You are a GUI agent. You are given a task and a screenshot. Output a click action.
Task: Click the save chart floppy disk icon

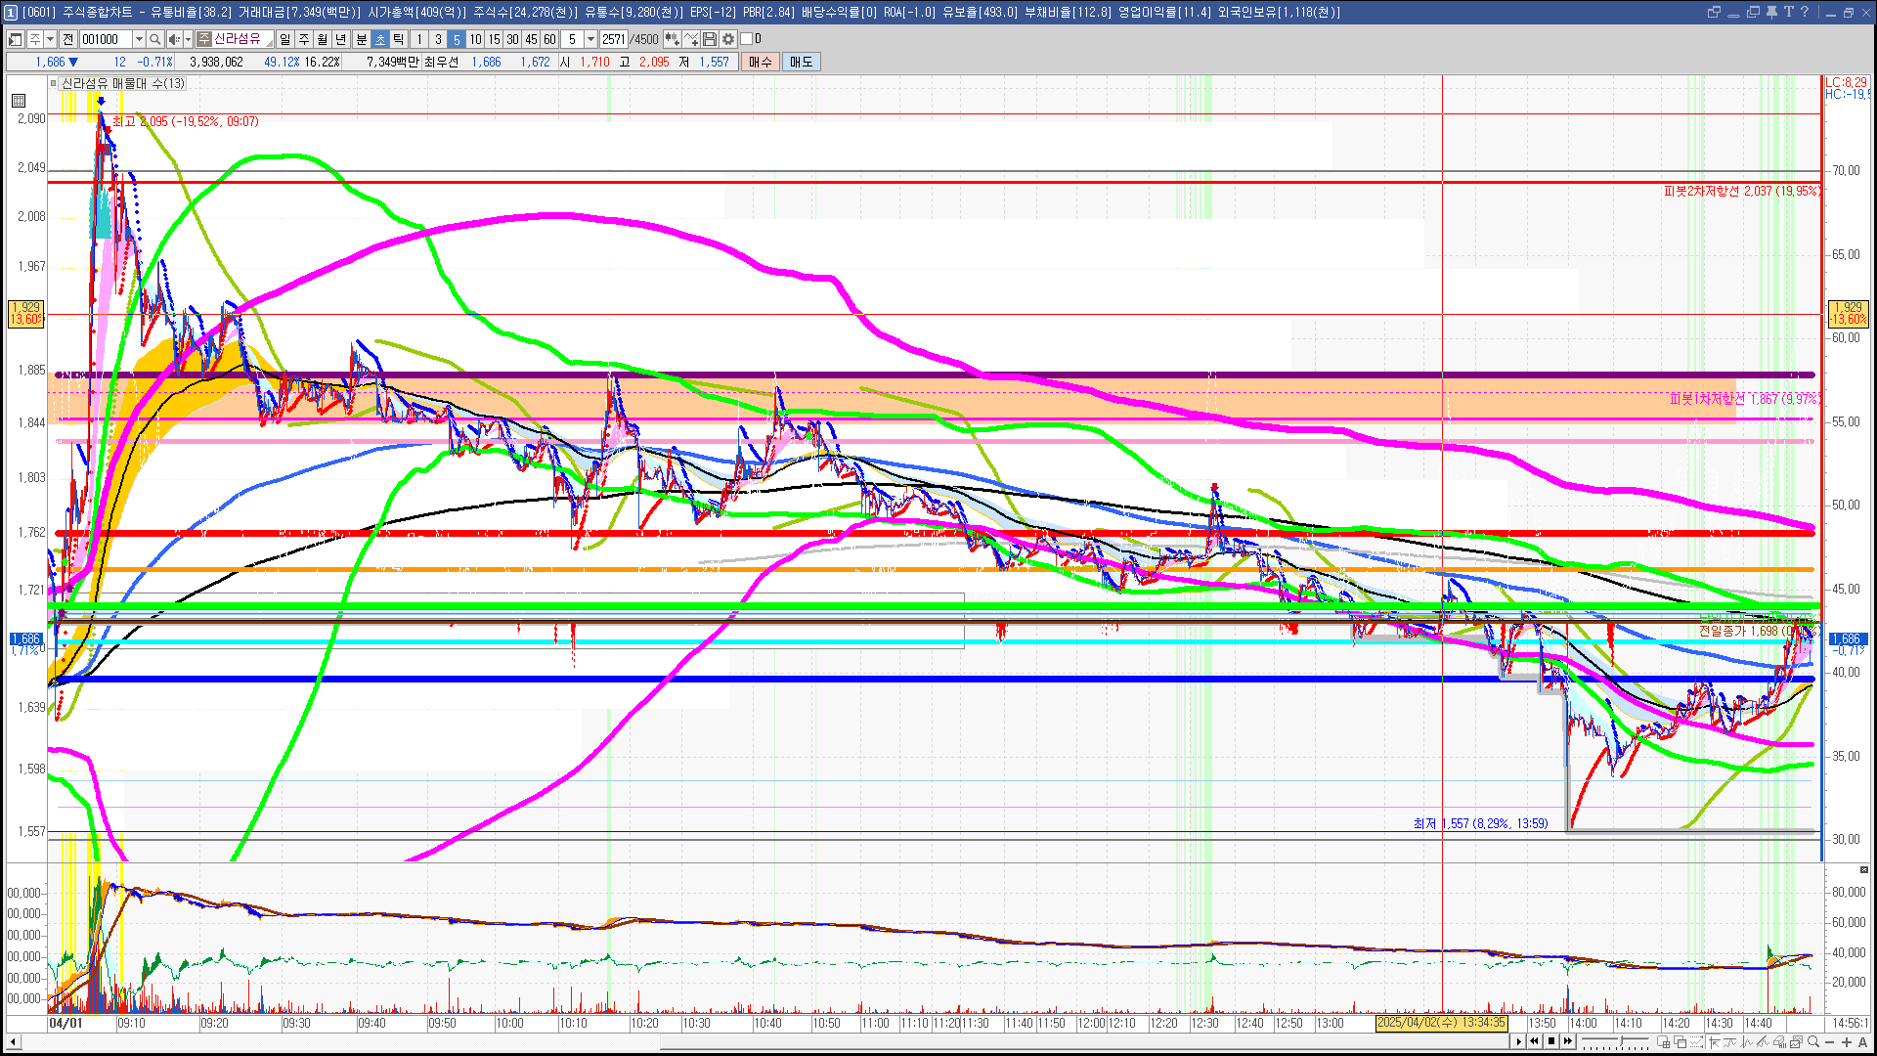click(711, 39)
